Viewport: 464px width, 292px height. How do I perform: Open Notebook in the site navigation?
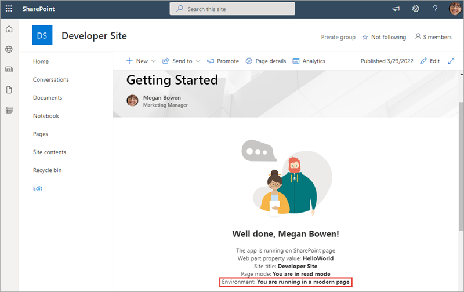(46, 116)
